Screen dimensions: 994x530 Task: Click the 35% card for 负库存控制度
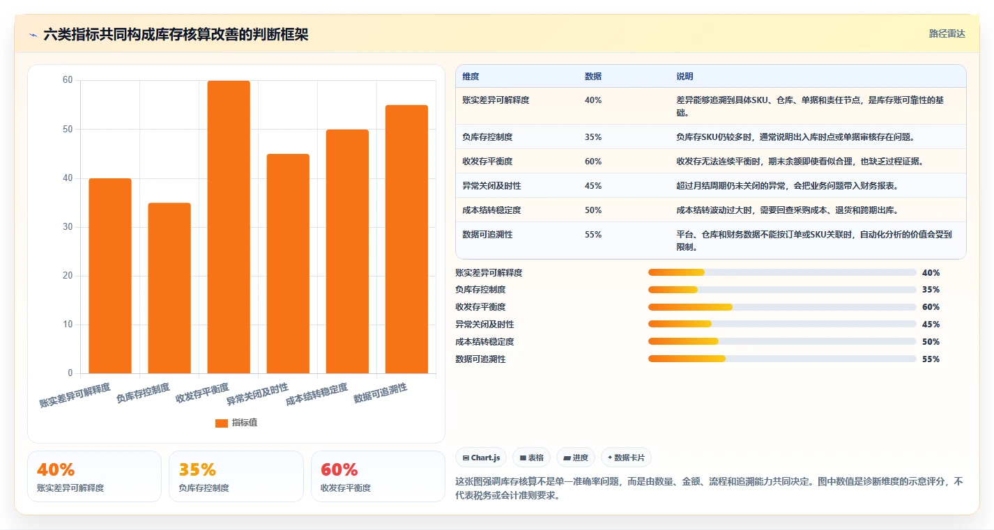(x=236, y=476)
